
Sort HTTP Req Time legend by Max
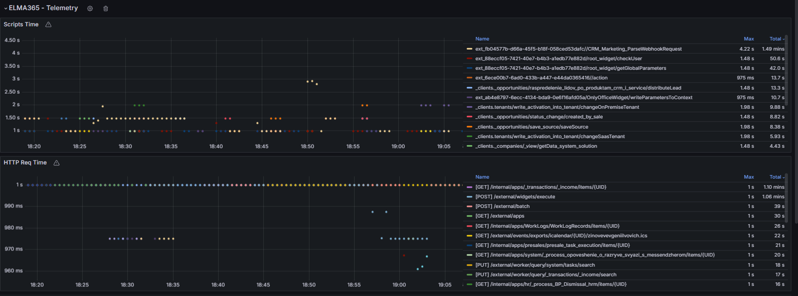749,177
